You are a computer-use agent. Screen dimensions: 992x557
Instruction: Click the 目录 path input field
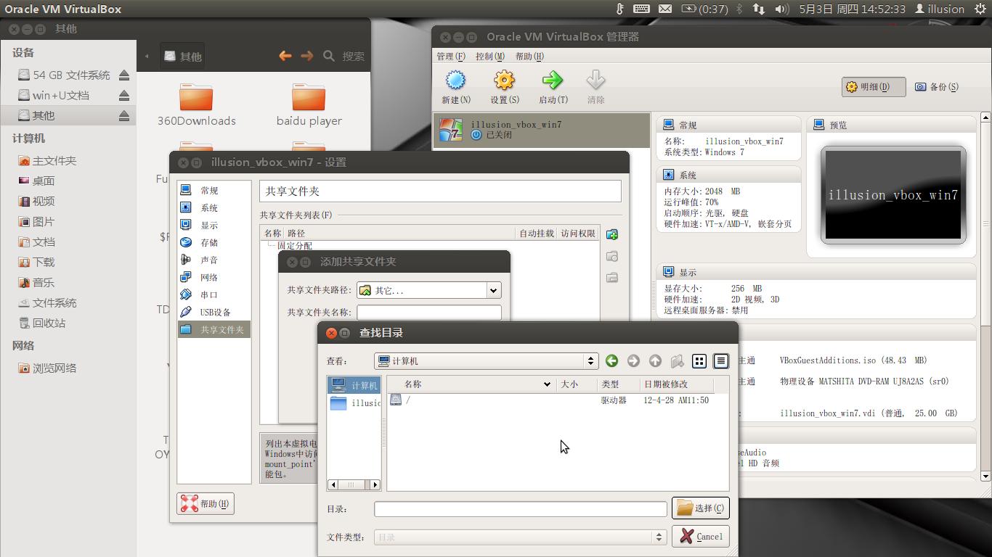[x=520, y=509]
